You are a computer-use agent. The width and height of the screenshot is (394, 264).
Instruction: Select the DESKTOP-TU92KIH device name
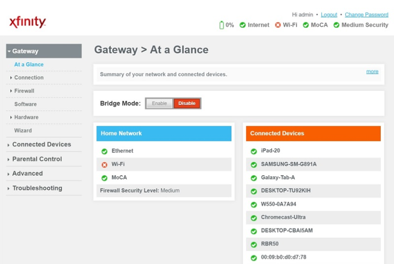pyautogui.click(x=286, y=191)
